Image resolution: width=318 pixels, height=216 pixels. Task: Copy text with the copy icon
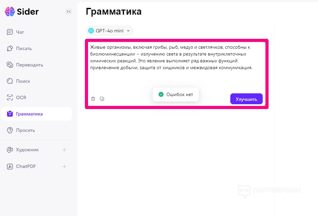[x=102, y=99]
